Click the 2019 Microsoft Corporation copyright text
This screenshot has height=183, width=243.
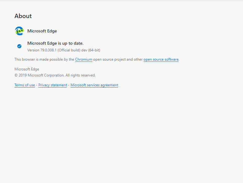click(x=55, y=75)
